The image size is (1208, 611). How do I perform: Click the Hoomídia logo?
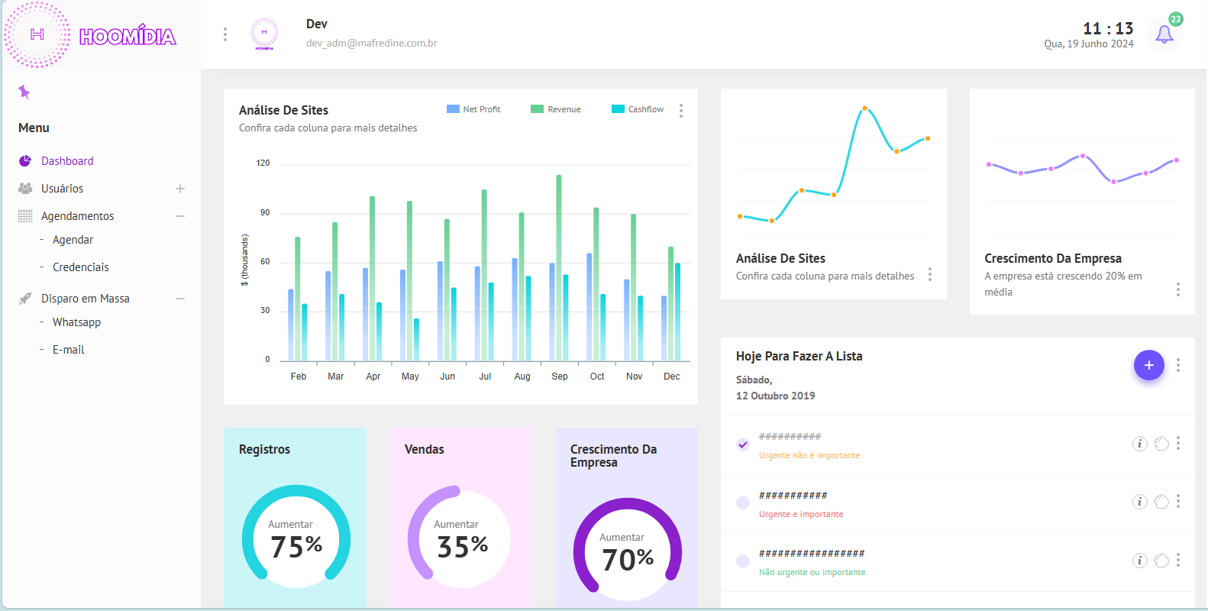90,35
